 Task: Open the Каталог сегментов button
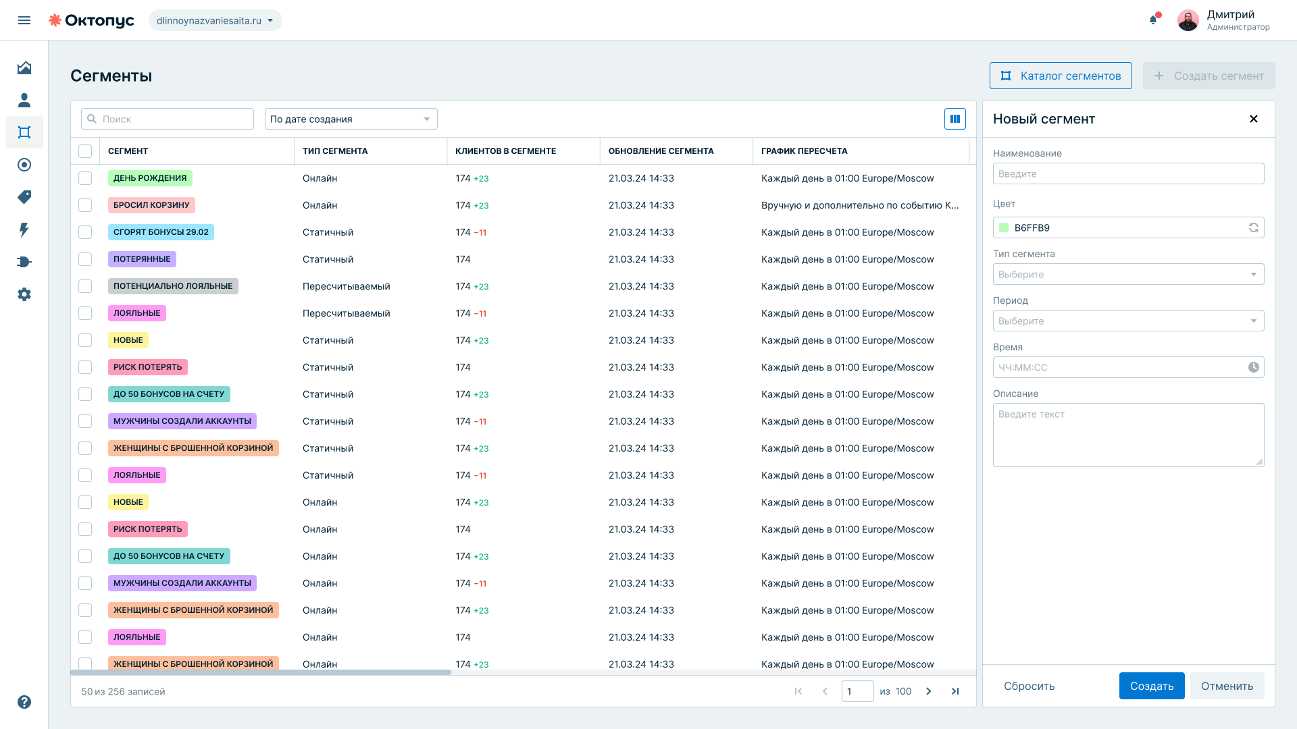tap(1061, 76)
